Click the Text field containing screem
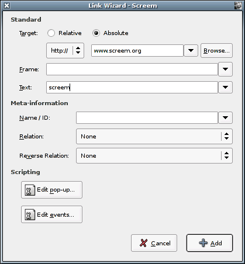Image resolution: width=245 pixels, height=264 pixels. point(132,88)
